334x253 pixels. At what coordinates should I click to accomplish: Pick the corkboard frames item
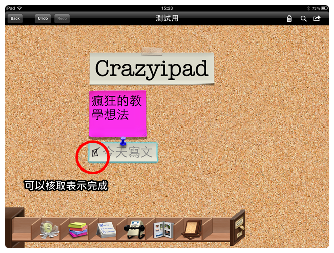pyautogui.click(x=192, y=230)
